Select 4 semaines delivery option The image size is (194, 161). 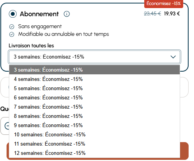tap(94, 79)
